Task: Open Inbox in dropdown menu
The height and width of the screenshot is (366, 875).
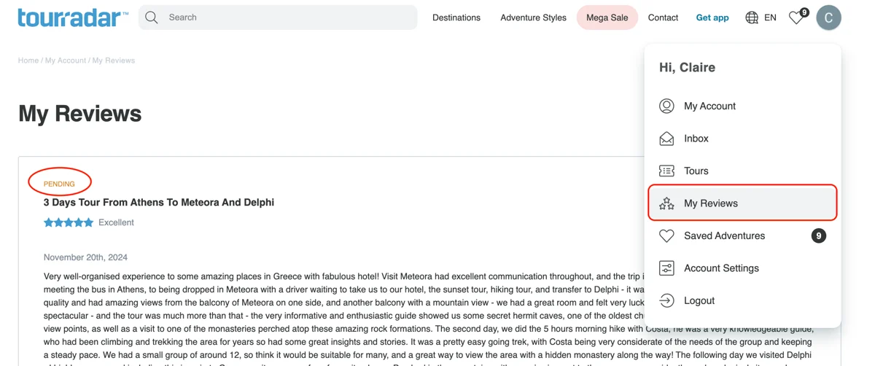Action: tap(742, 139)
